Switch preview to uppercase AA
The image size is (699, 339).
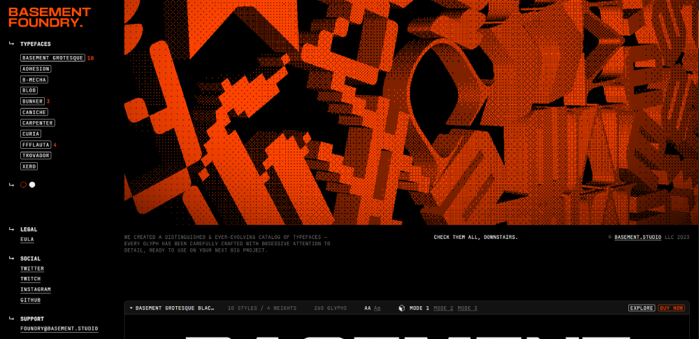368,308
